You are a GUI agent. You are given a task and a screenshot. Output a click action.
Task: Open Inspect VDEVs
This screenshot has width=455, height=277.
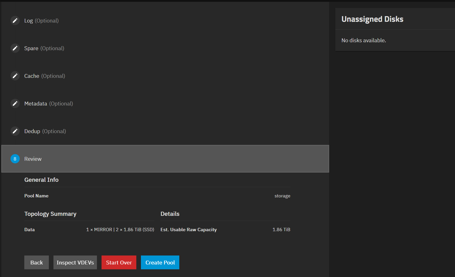75,262
